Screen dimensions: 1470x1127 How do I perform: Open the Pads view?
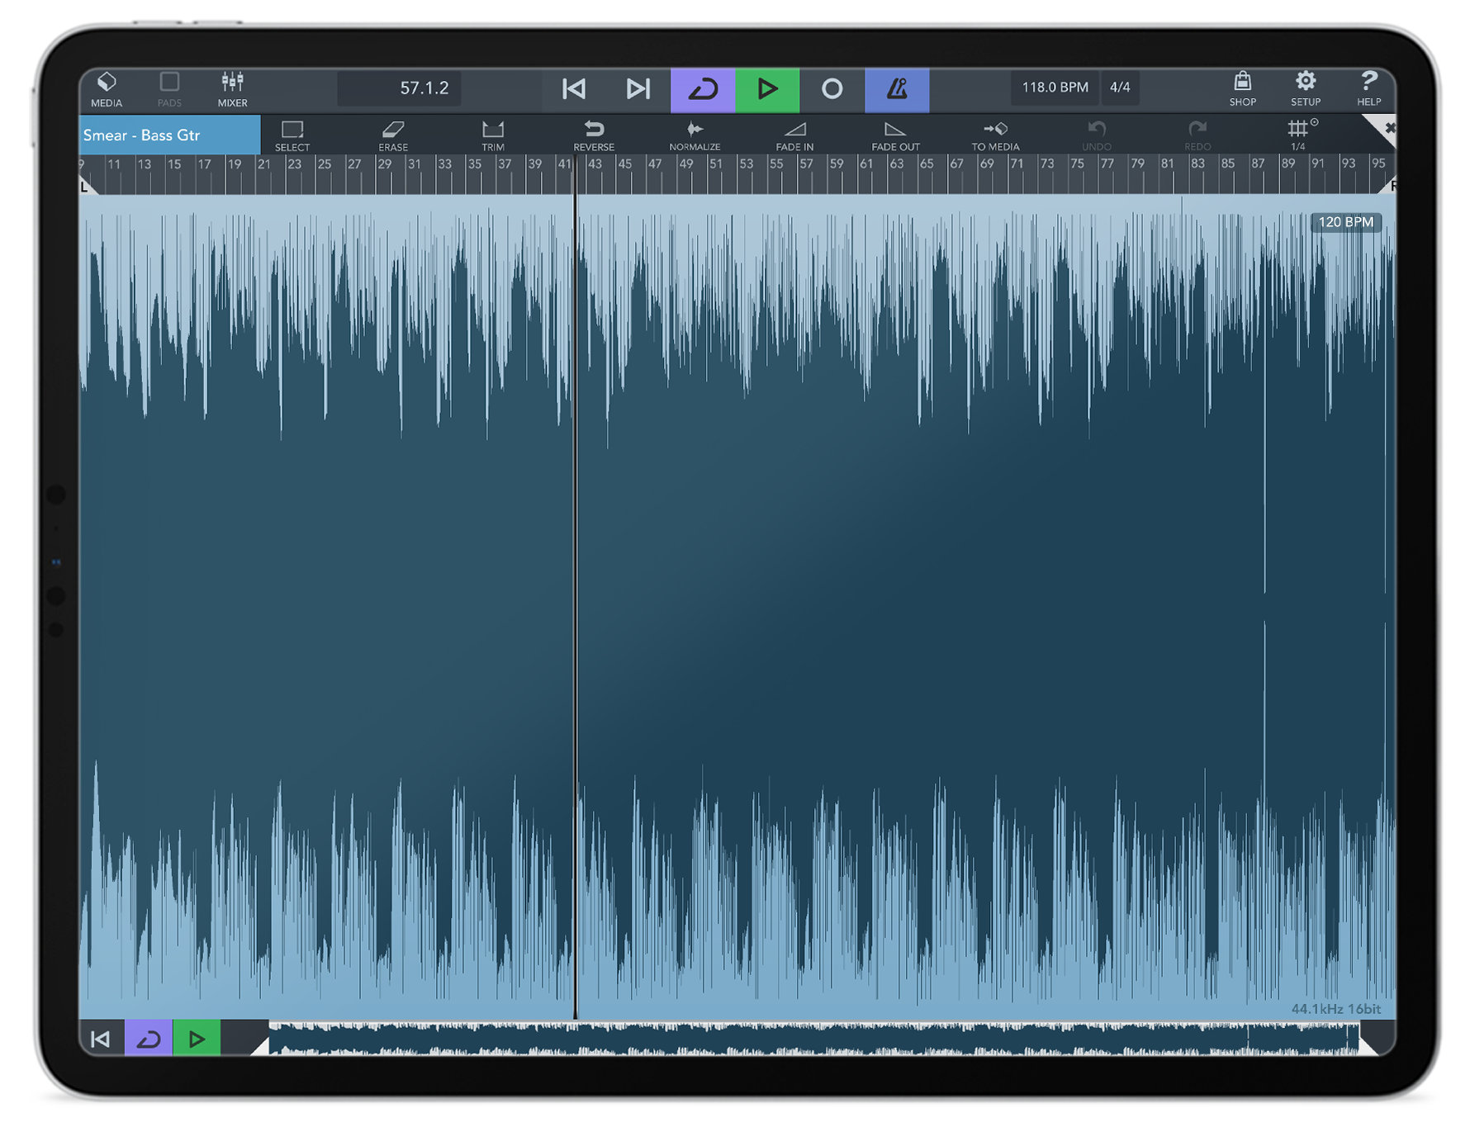(x=169, y=87)
